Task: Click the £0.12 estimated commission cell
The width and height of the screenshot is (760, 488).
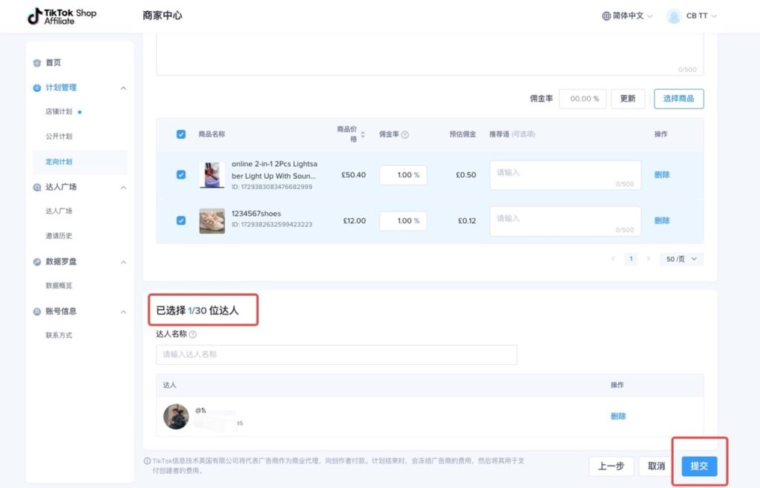Action: point(467,221)
